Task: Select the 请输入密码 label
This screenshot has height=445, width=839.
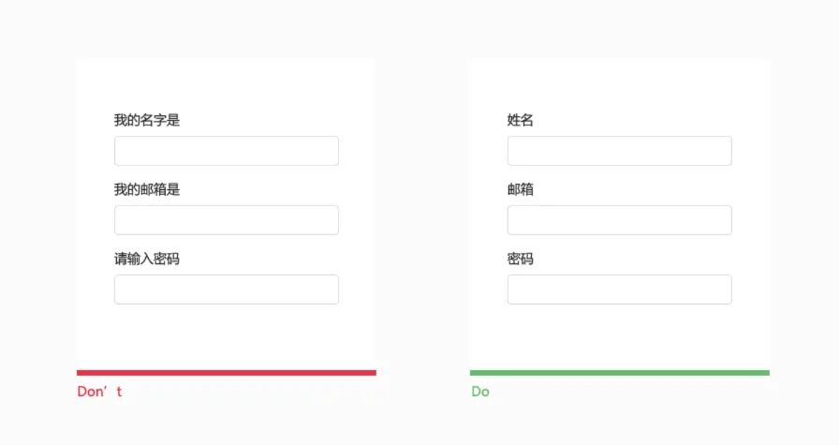Action: (147, 259)
